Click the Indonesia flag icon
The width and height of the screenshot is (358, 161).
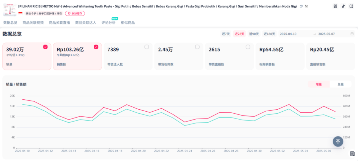20,14
